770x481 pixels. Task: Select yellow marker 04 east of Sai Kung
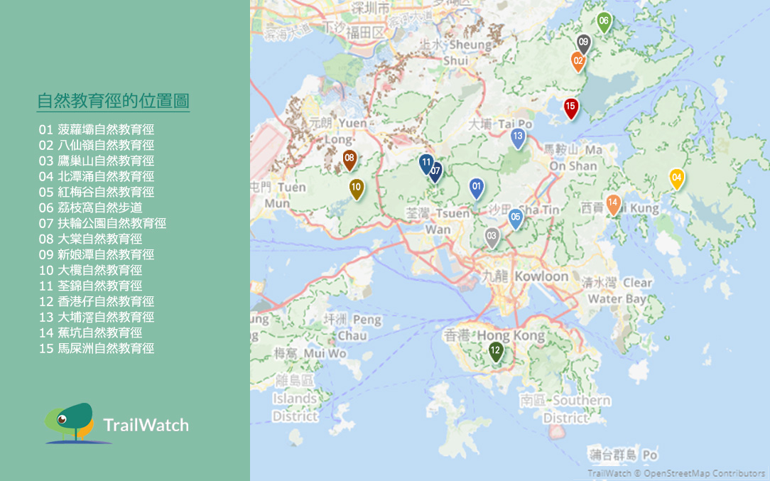pyautogui.click(x=677, y=178)
